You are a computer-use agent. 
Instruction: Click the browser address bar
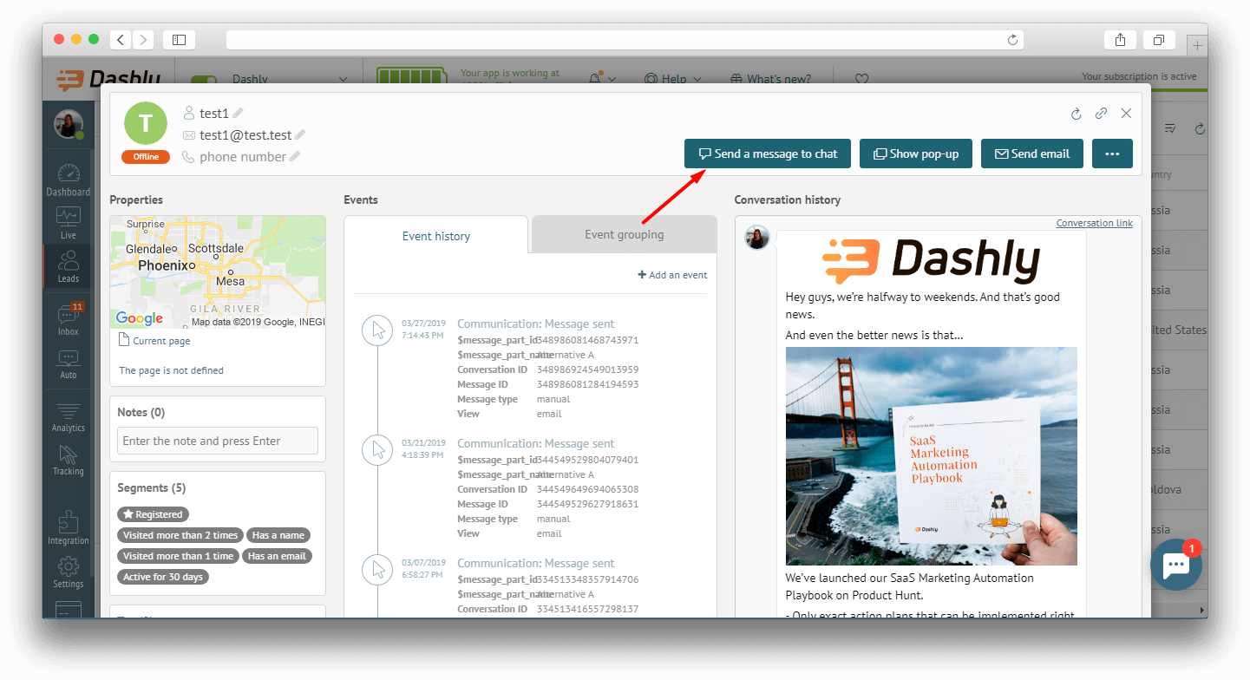(625, 40)
